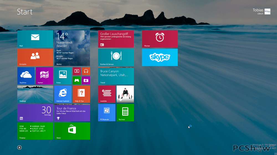Open the Health & Fitness weightlifter tile
Image resolution: width=277 pixels, height=155 pixels.
[125, 94]
